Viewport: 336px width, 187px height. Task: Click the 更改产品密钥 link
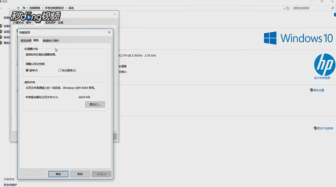[x=325, y=128]
